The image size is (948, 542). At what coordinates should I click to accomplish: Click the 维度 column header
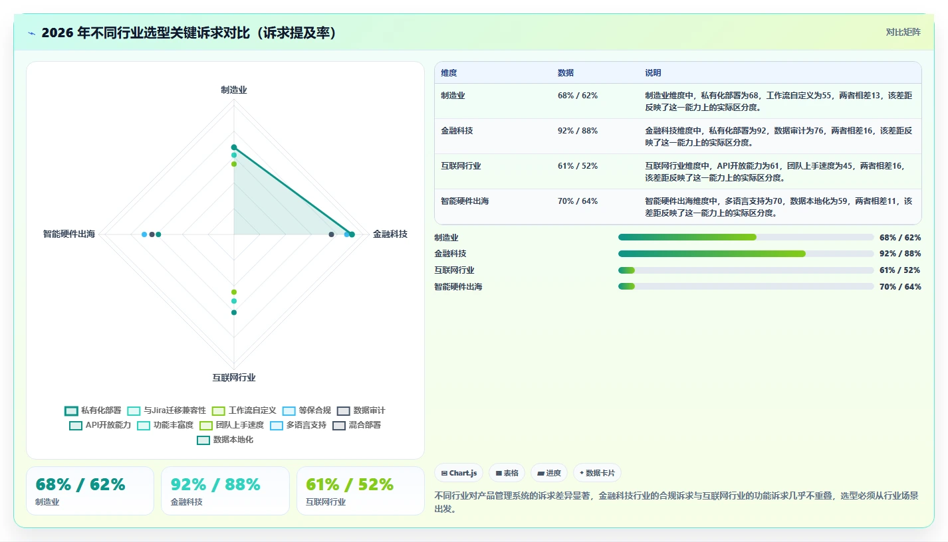449,73
